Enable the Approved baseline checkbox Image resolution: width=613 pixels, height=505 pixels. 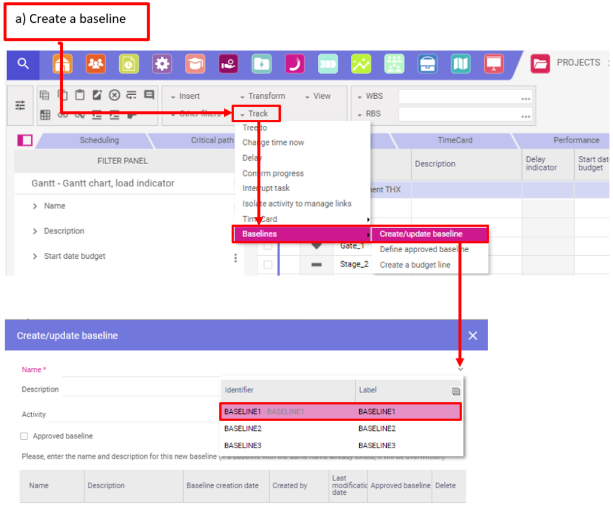(x=25, y=436)
